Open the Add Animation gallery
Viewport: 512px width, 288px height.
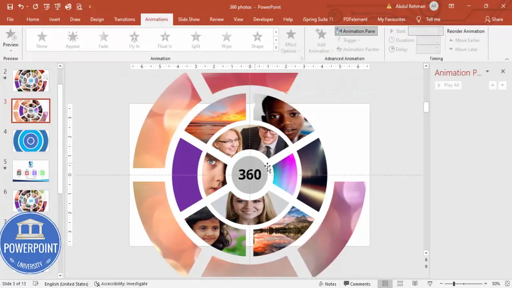click(x=321, y=41)
